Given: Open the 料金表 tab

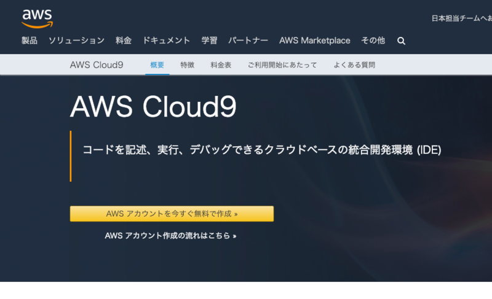Looking at the screenshot, I should point(221,65).
